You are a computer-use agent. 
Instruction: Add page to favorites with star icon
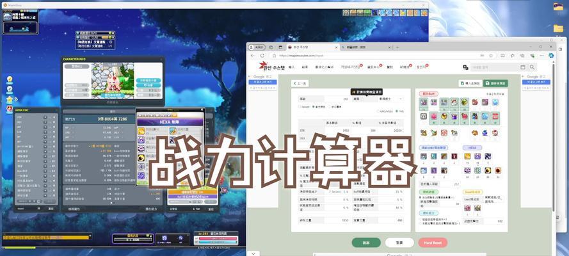point(491,56)
